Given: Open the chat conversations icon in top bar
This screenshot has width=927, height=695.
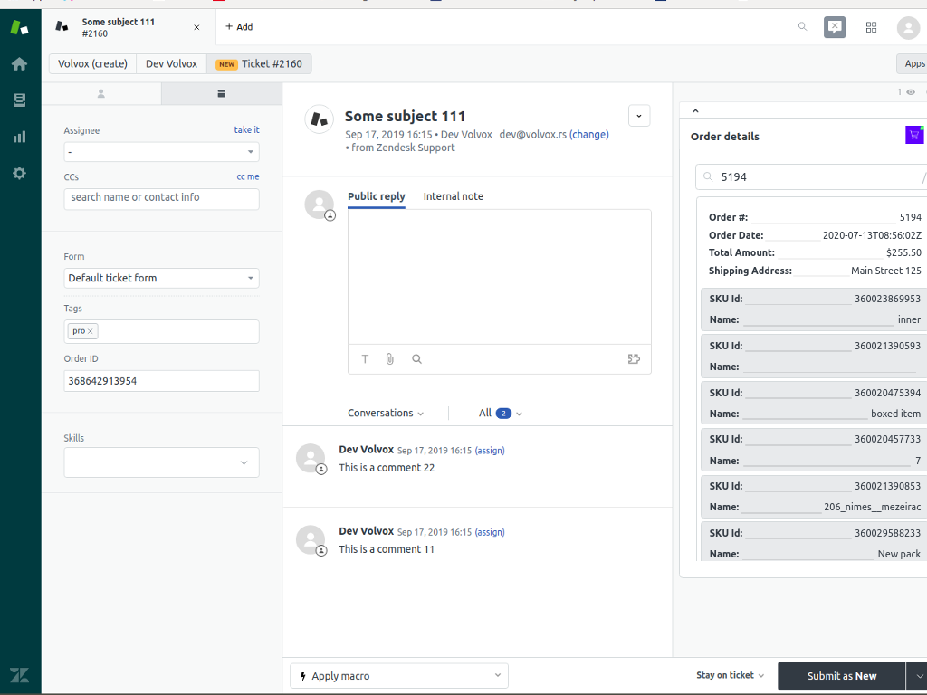Looking at the screenshot, I should (x=834, y=27).
